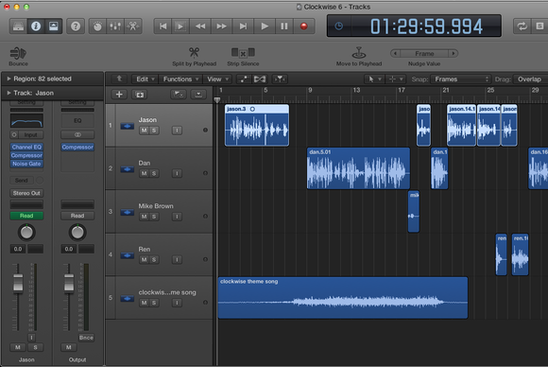
Task: Open Compressor on Output channel strip
Action: 77,147
